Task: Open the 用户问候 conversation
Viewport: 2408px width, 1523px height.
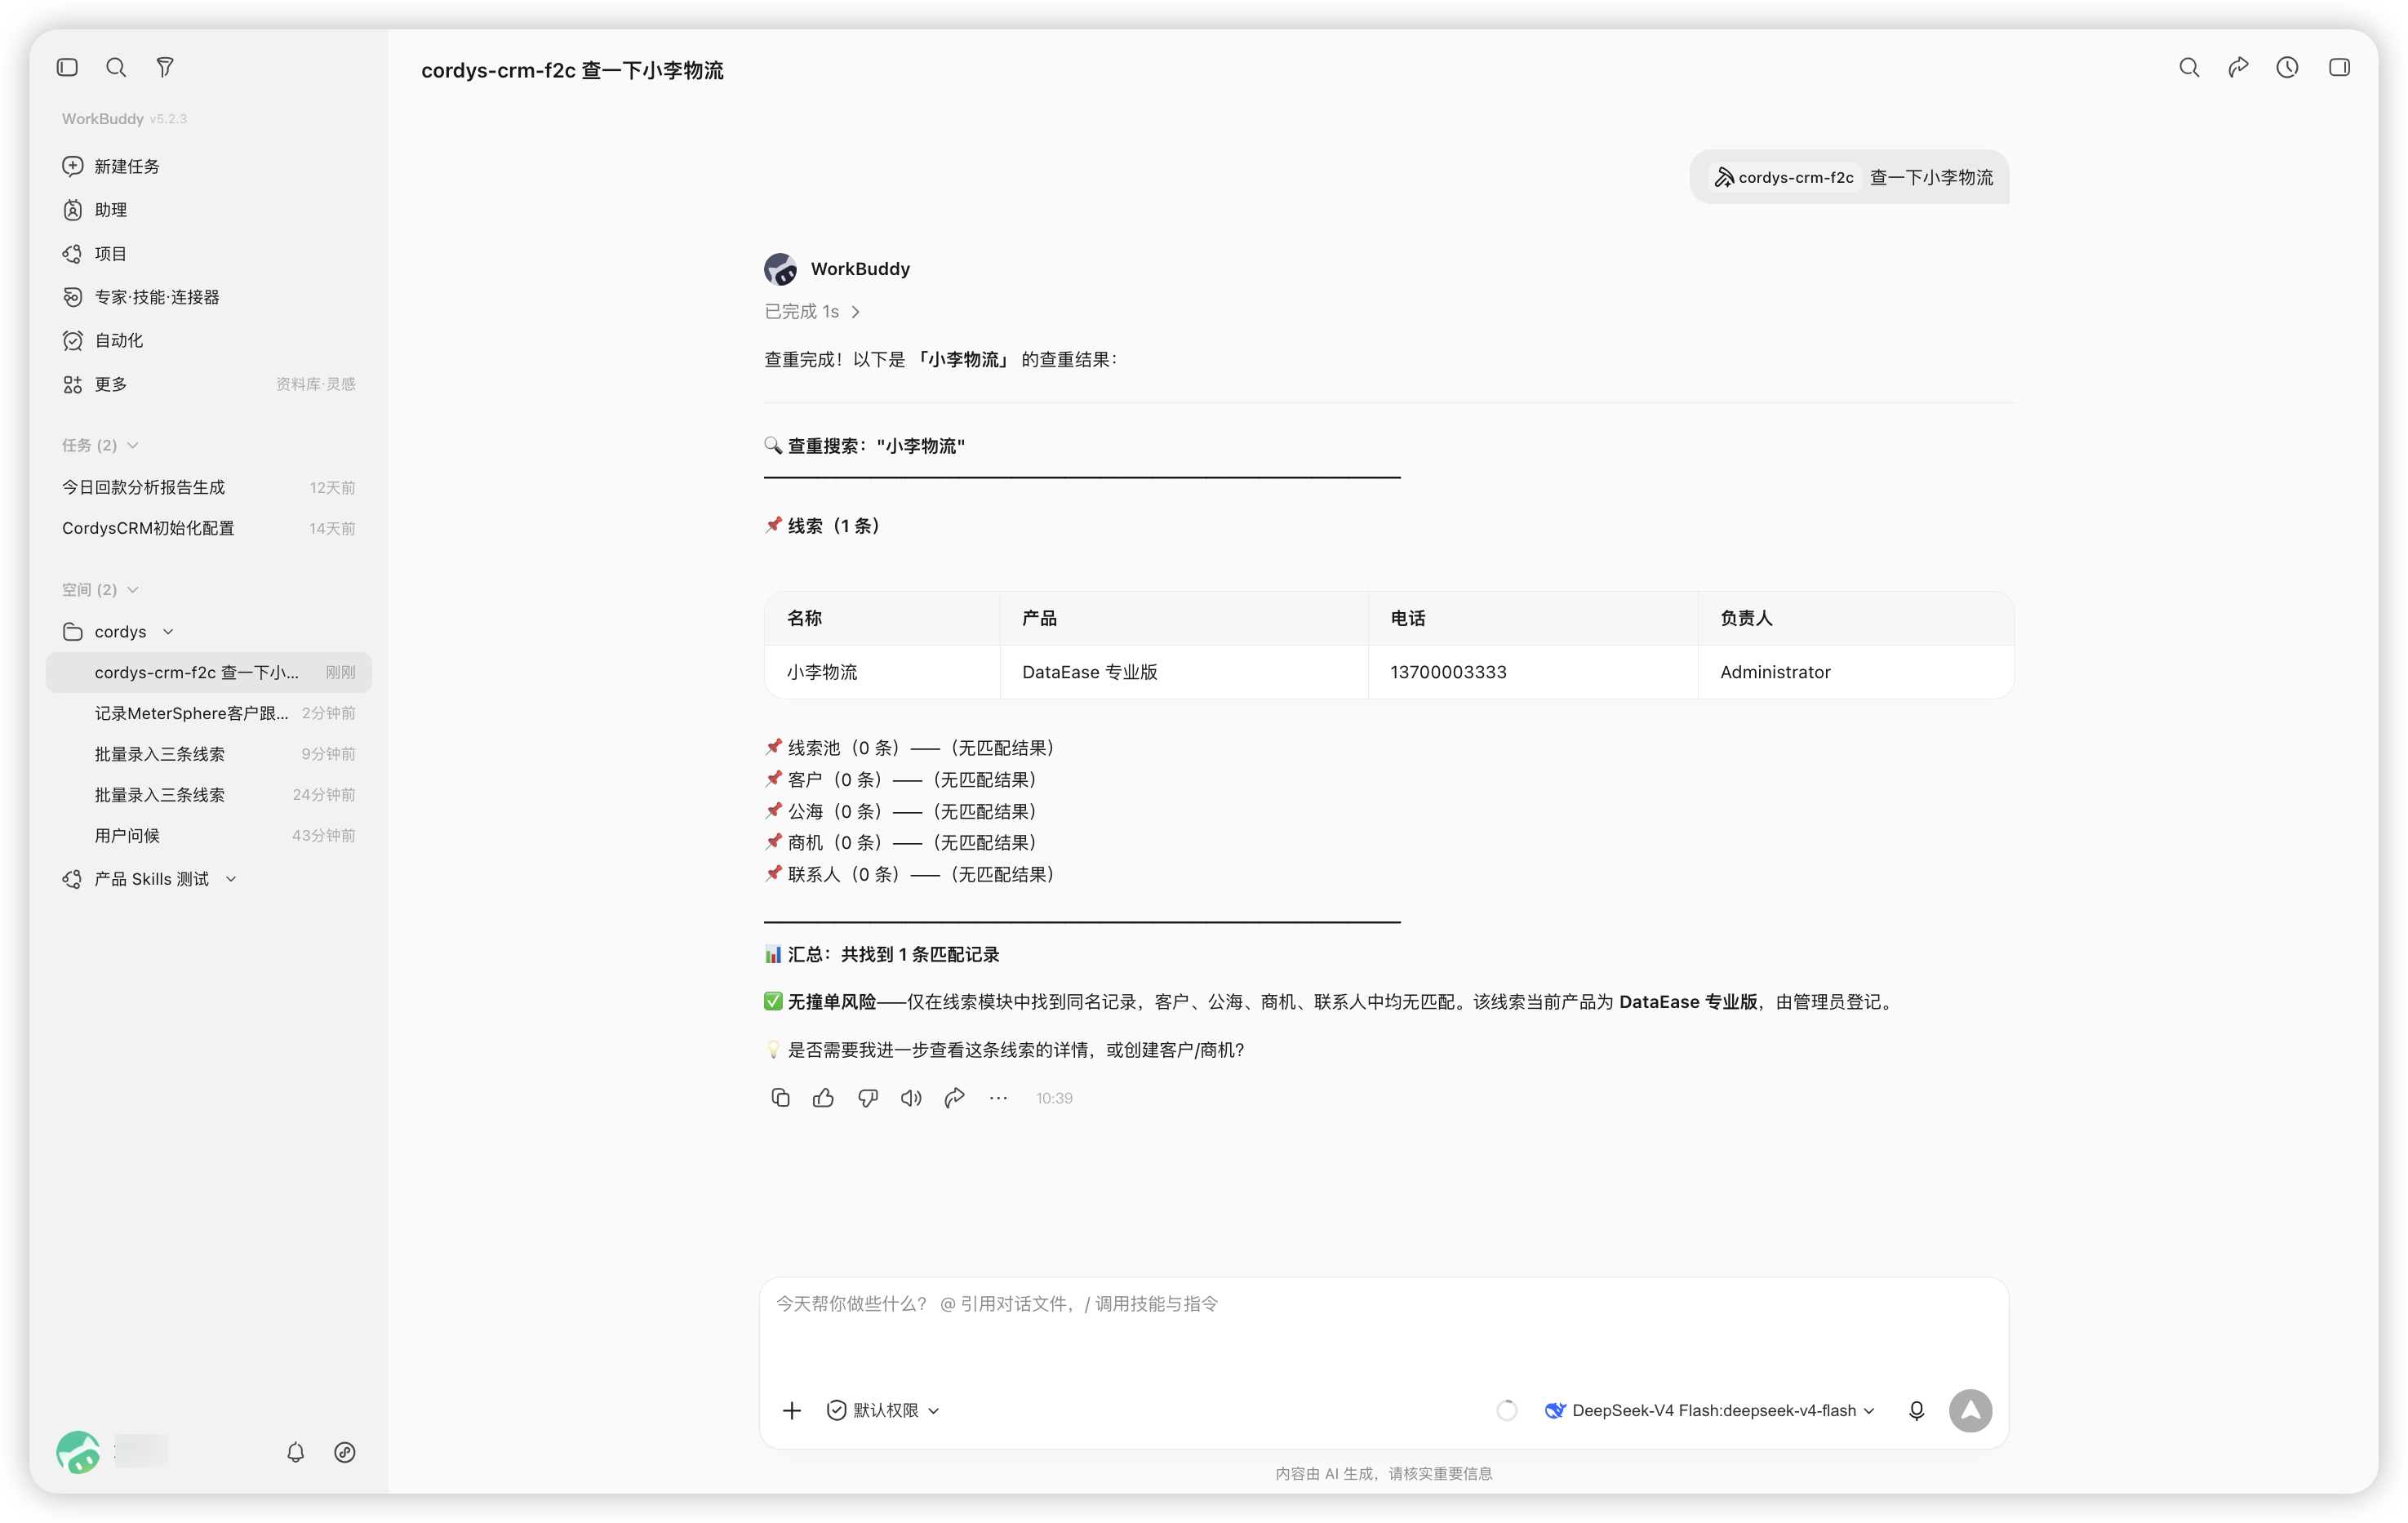Action: pos(210,836)
